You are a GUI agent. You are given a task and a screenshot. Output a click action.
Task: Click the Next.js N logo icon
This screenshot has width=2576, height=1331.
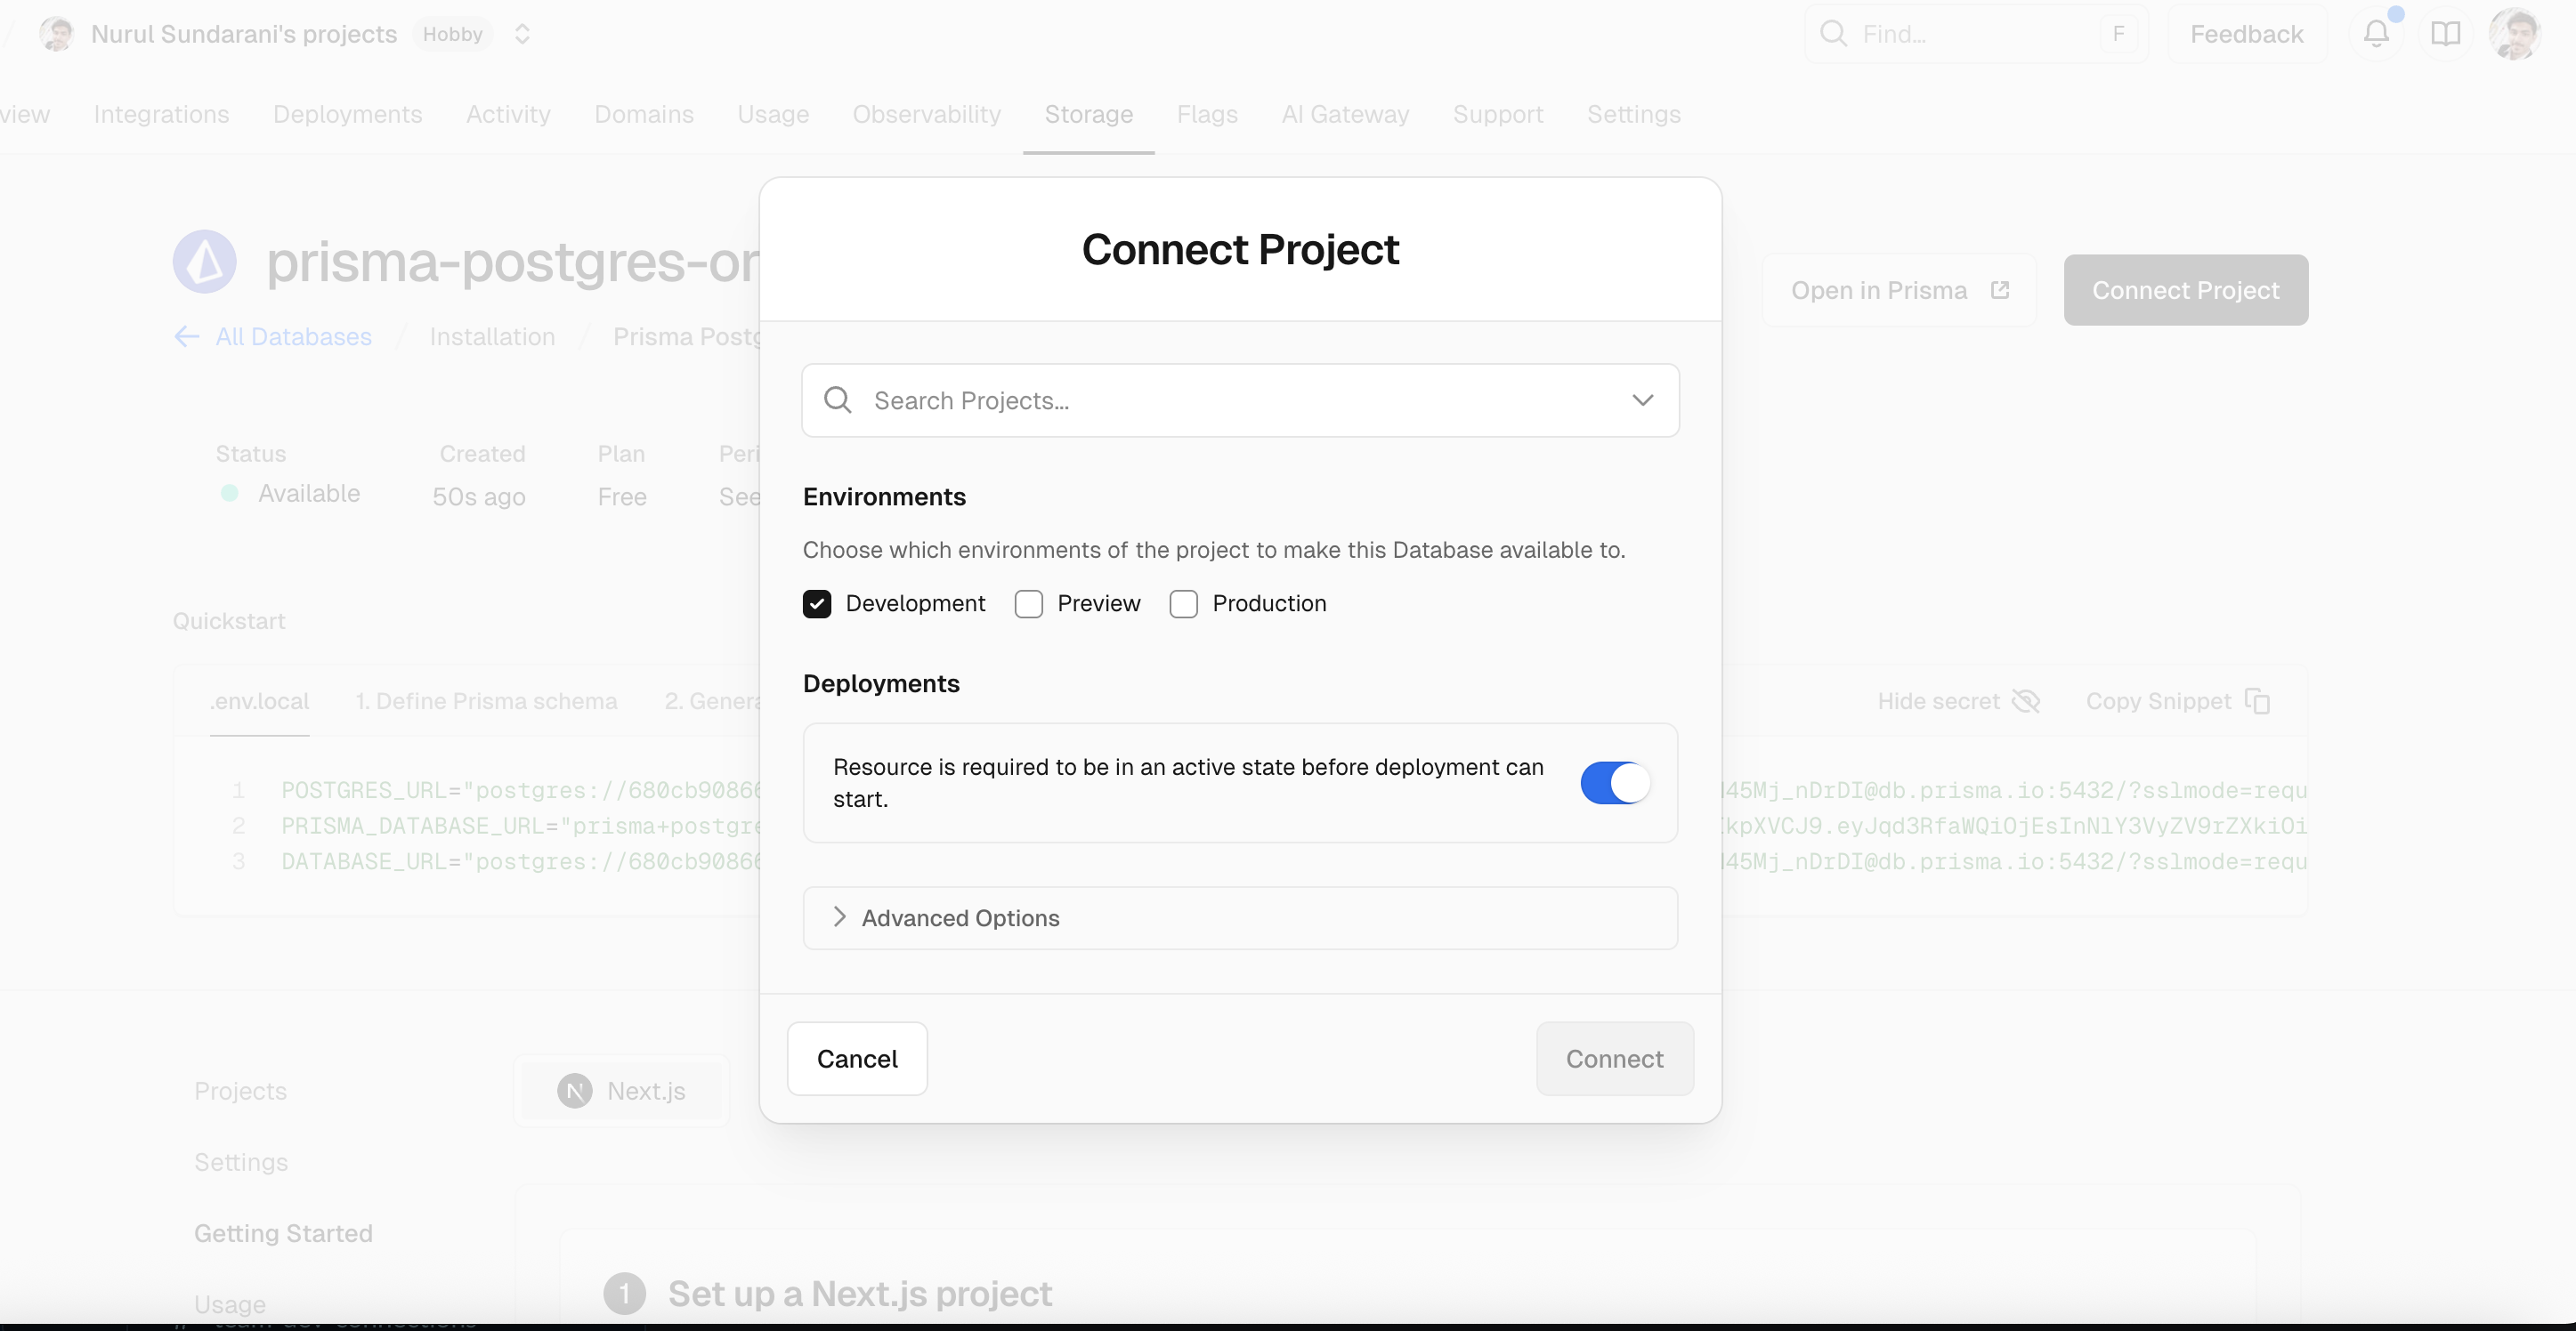(575, 1091)
